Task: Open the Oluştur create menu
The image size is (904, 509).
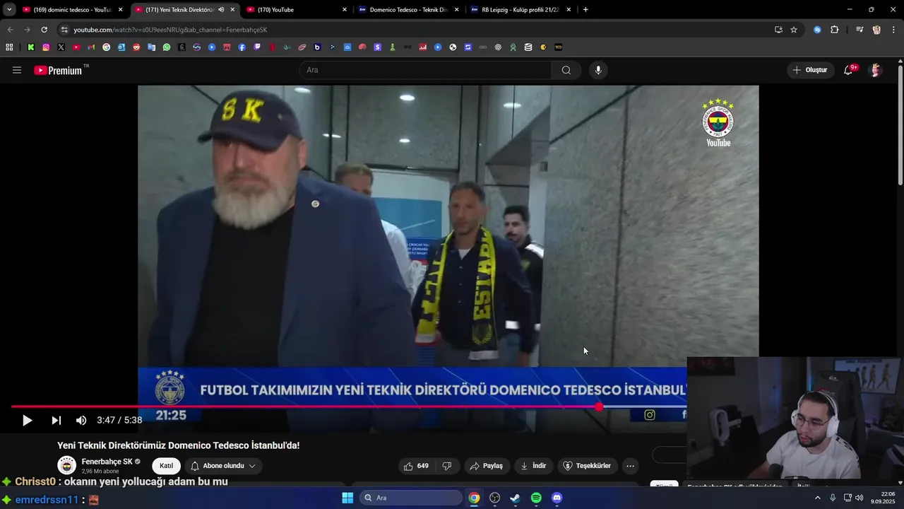Action: point(810,70)
